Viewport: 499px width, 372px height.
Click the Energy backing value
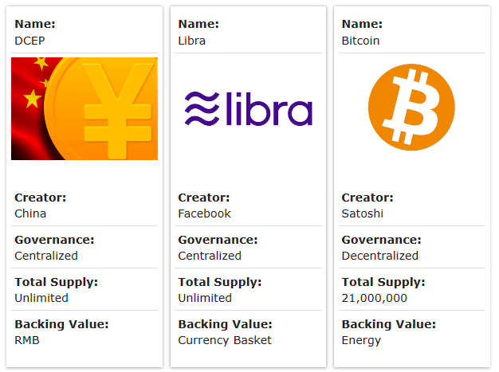click(x=361, y=340)
